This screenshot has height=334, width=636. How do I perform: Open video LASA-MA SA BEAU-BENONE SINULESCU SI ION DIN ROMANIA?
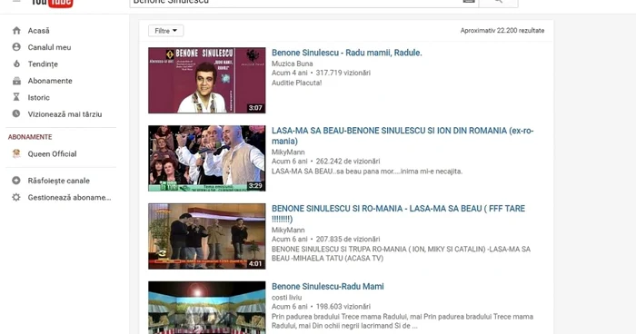coord(402,136)
